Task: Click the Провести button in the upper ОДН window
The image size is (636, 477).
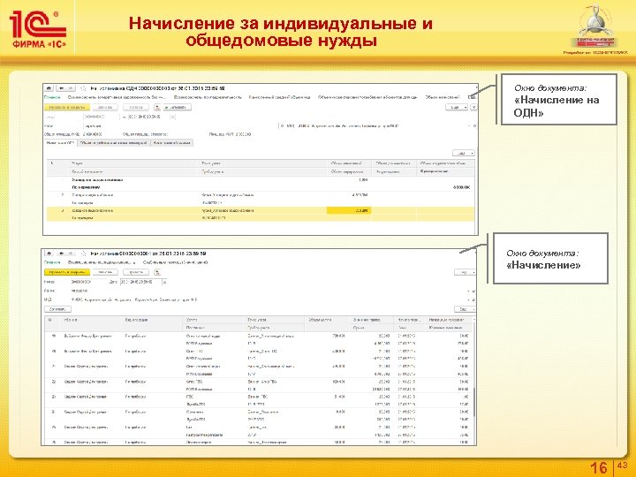Action: tap(135, 107)
